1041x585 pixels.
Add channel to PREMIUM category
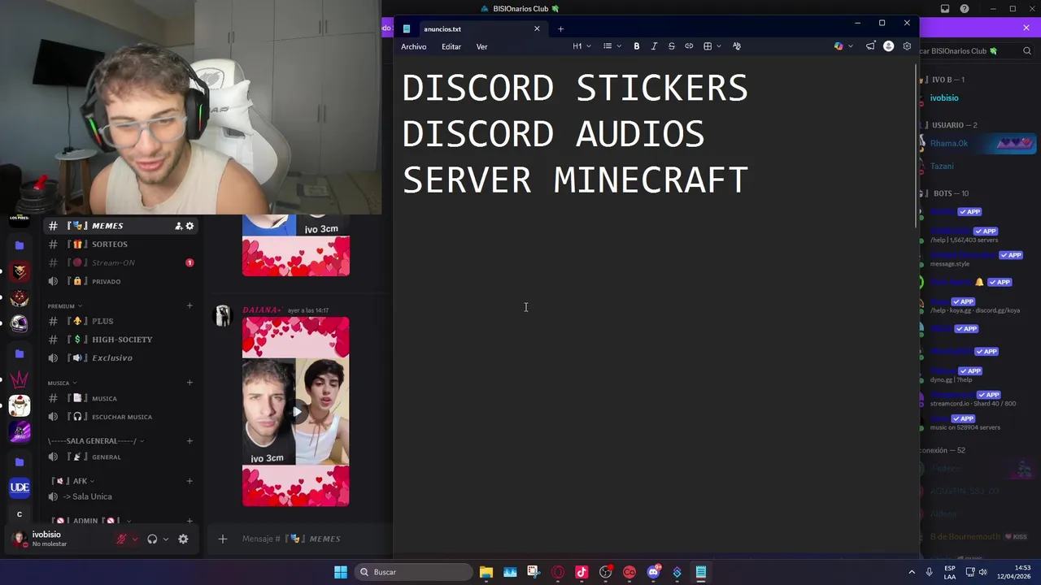tap(189, 305)
